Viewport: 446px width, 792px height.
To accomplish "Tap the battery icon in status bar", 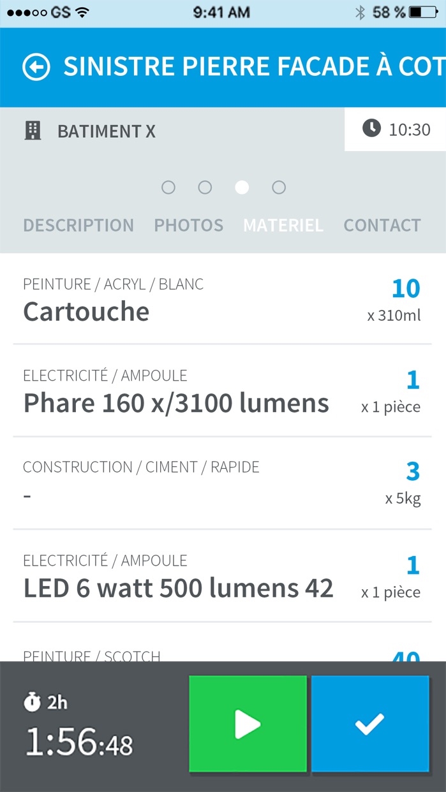I will pyautogui.click(x=424, y=12).
